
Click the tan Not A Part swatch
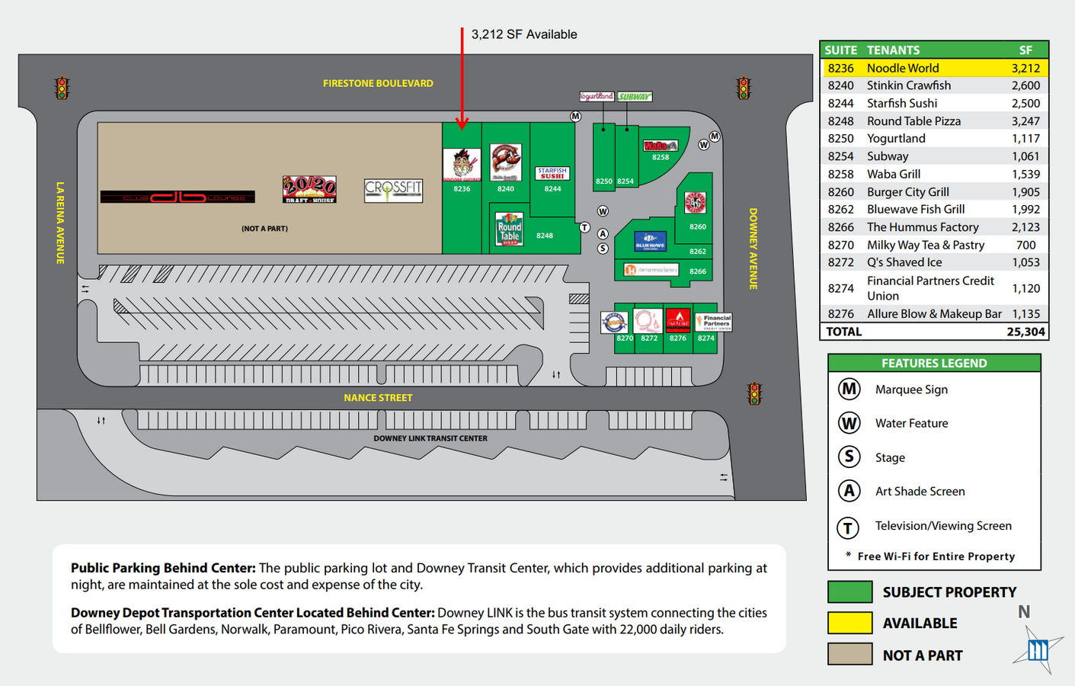[850, 654]
